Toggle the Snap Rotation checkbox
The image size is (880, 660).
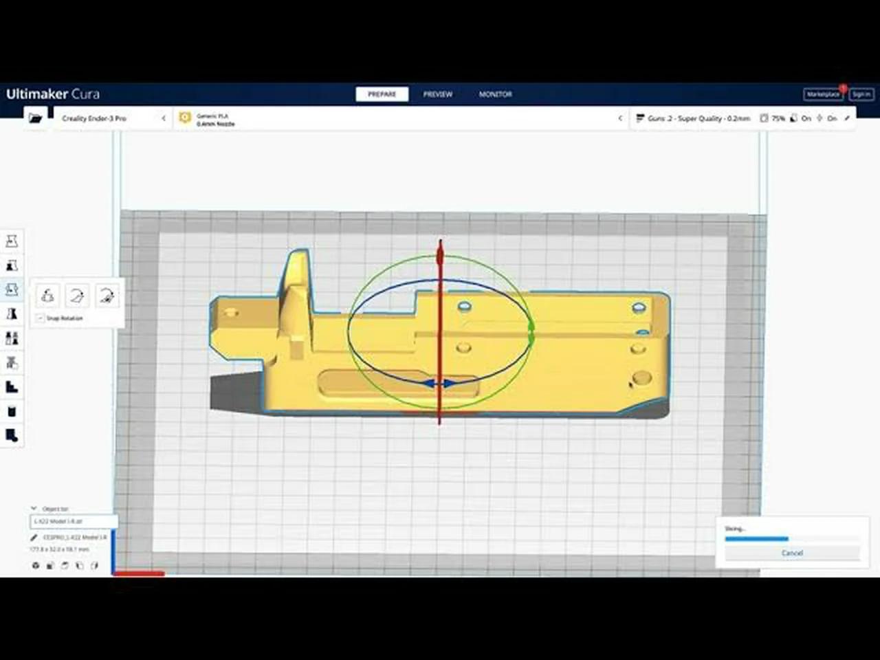40,318
